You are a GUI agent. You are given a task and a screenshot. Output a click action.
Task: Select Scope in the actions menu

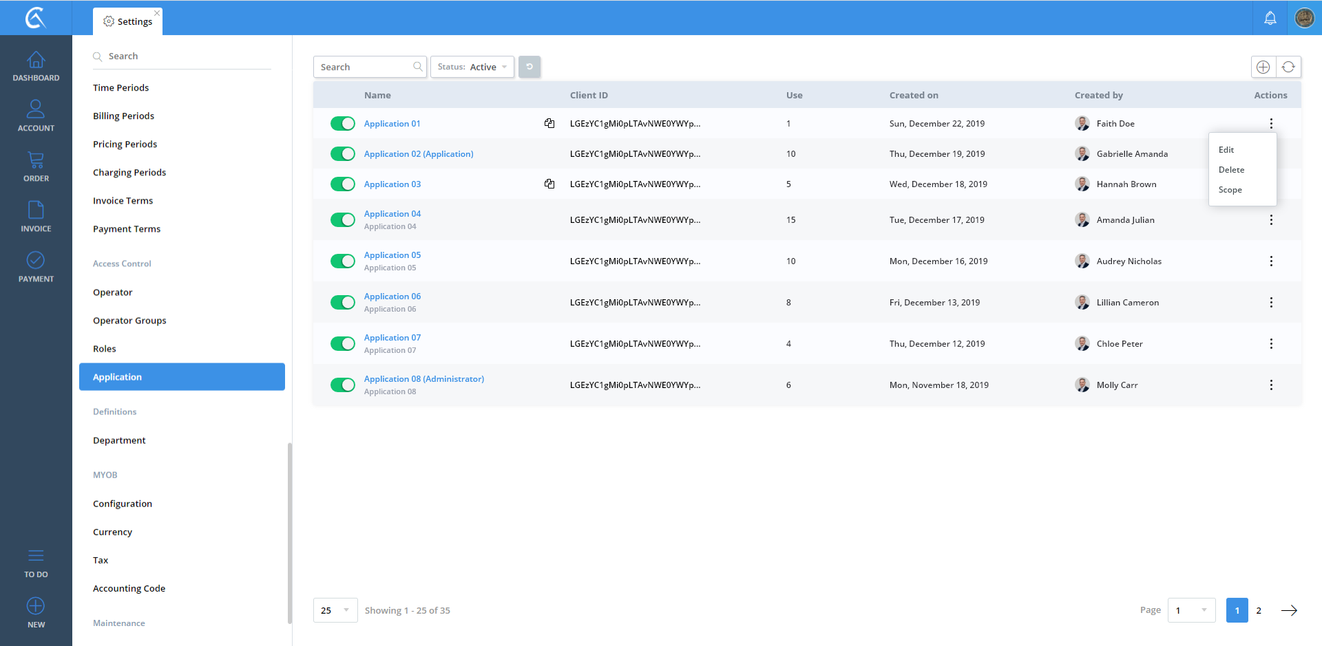pyautogui.click(x=1230, y=190)
